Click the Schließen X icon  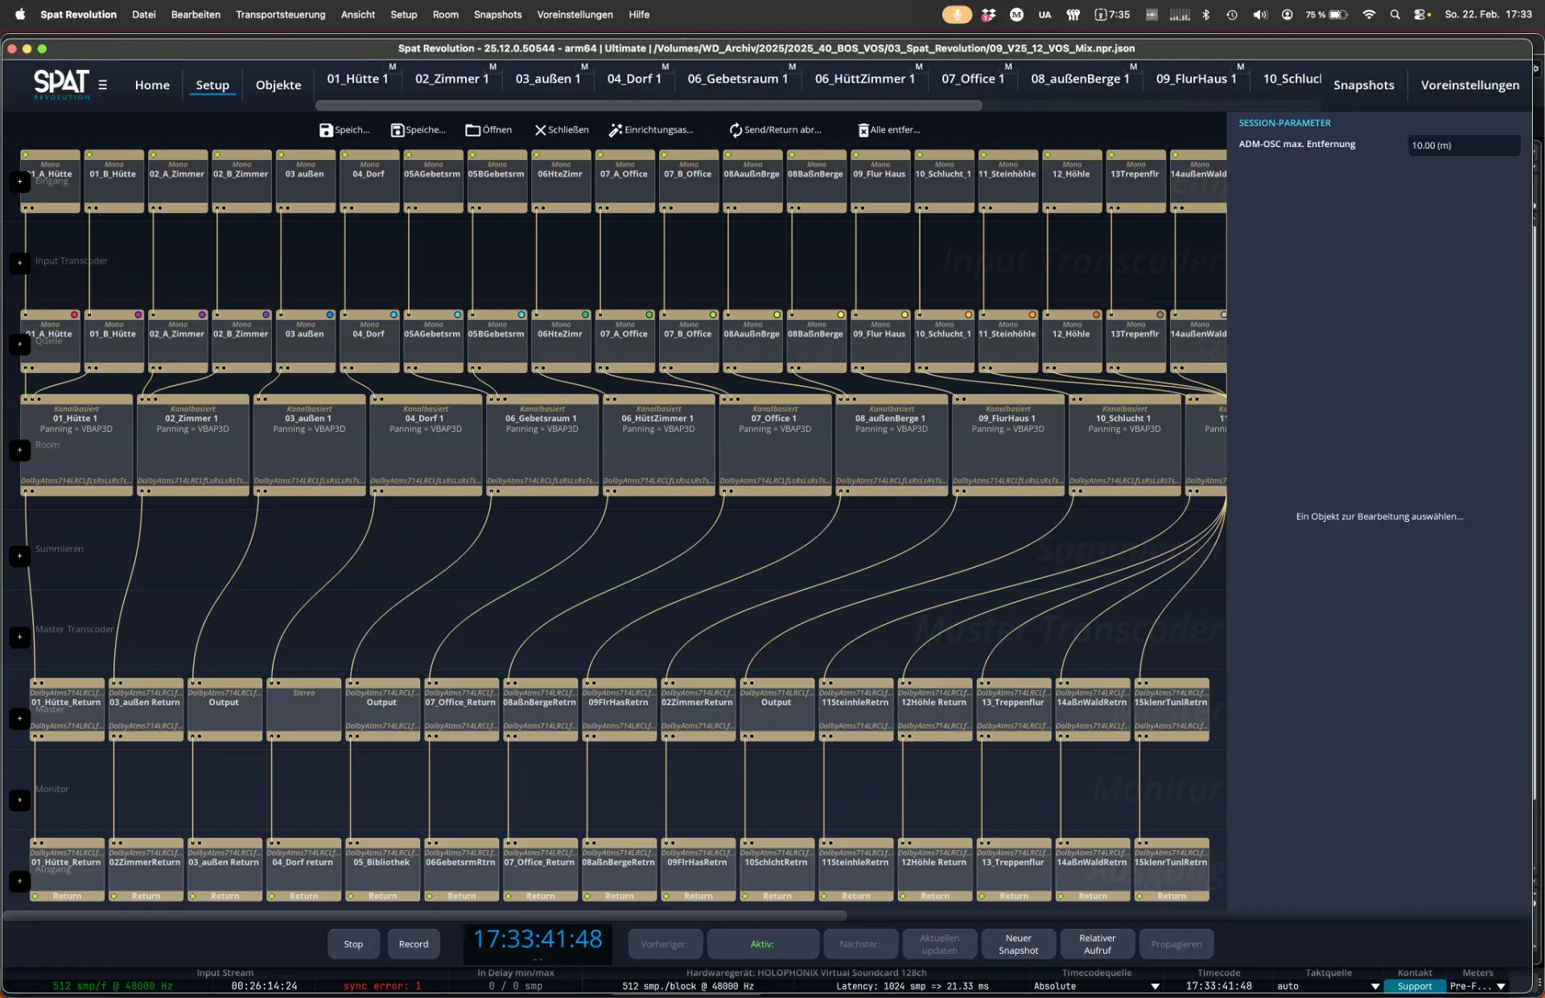click(x=540, y=130)
